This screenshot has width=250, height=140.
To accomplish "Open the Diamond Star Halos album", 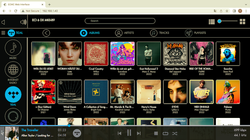I will tap(175, 54).
